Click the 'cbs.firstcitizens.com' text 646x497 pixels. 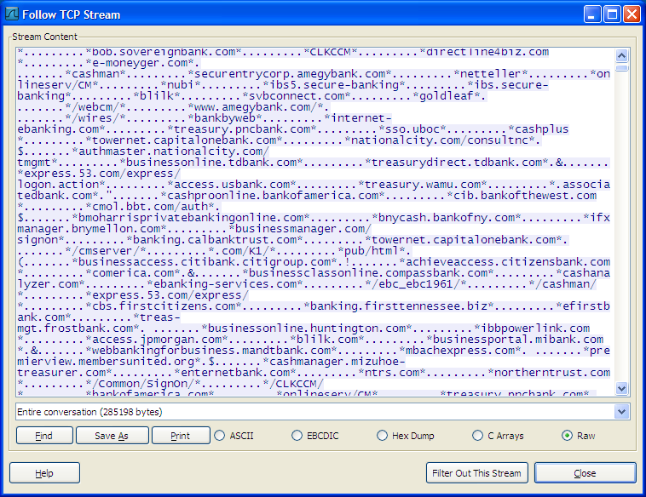click(164, 306)
